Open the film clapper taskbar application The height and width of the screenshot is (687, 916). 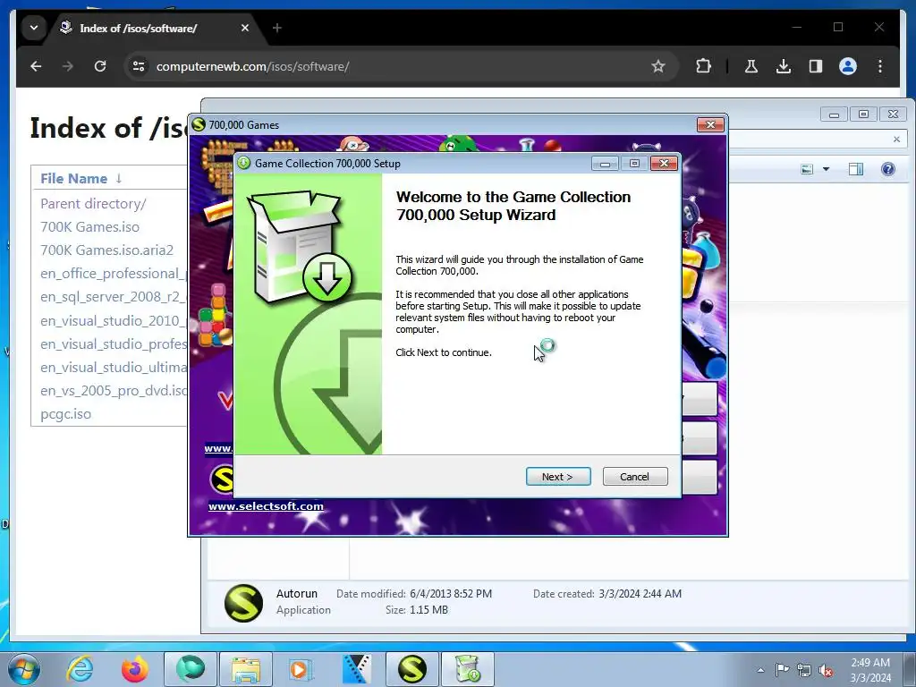pyautogui.click(x=356, y=669)
